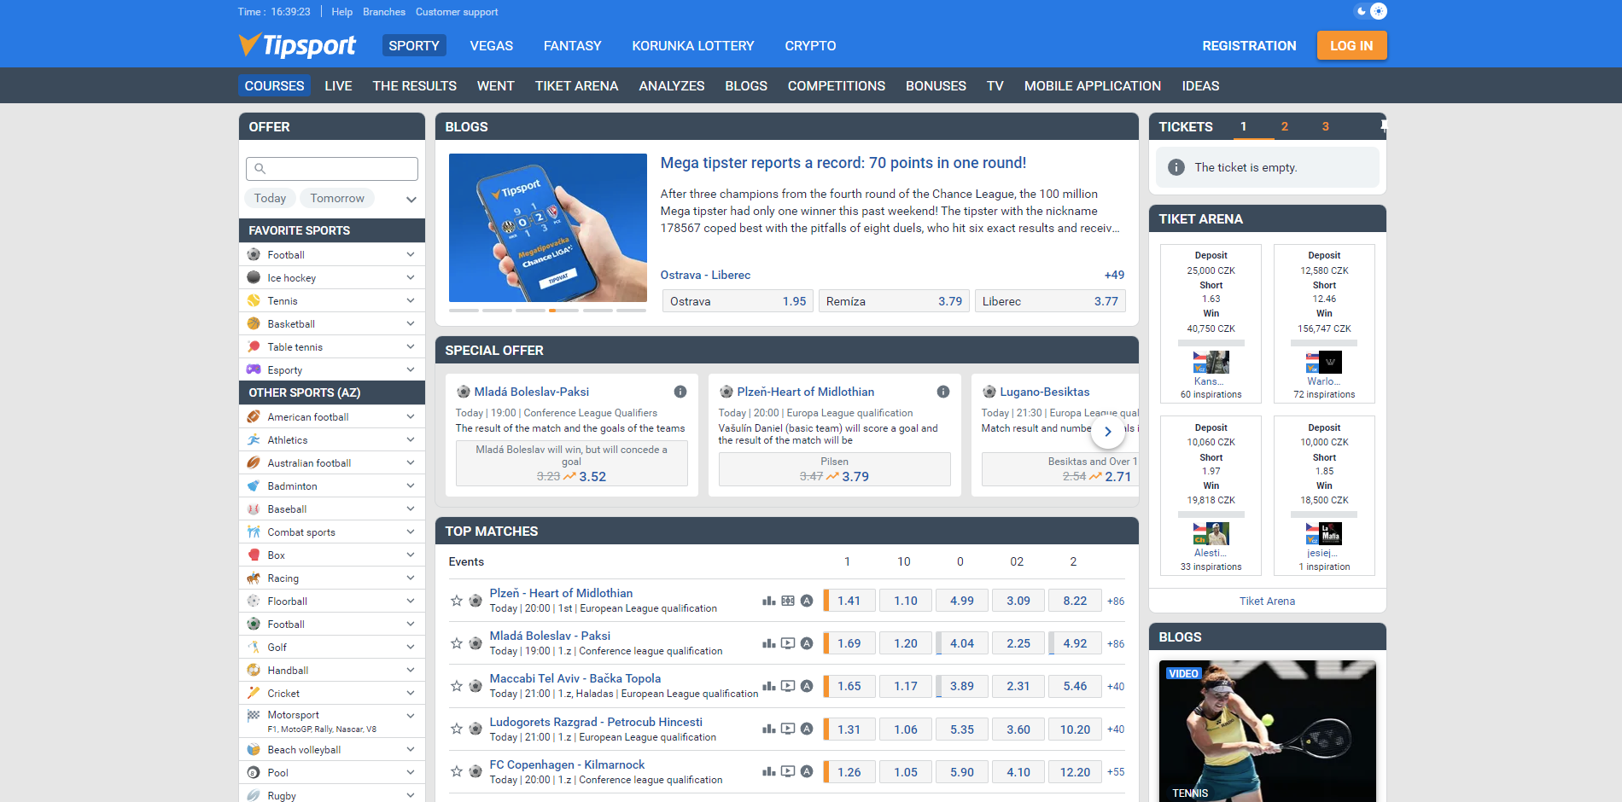Viewport: 1622px width, 802px height.
Task: Open info icon on Plzeň-Heart of Midlothian special offer
Action: tap(943, 392)
